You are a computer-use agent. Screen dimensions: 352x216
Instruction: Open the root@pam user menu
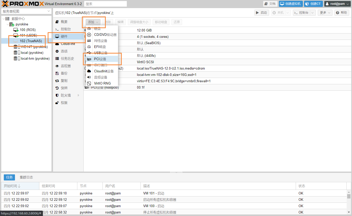[x=338, y=4]
